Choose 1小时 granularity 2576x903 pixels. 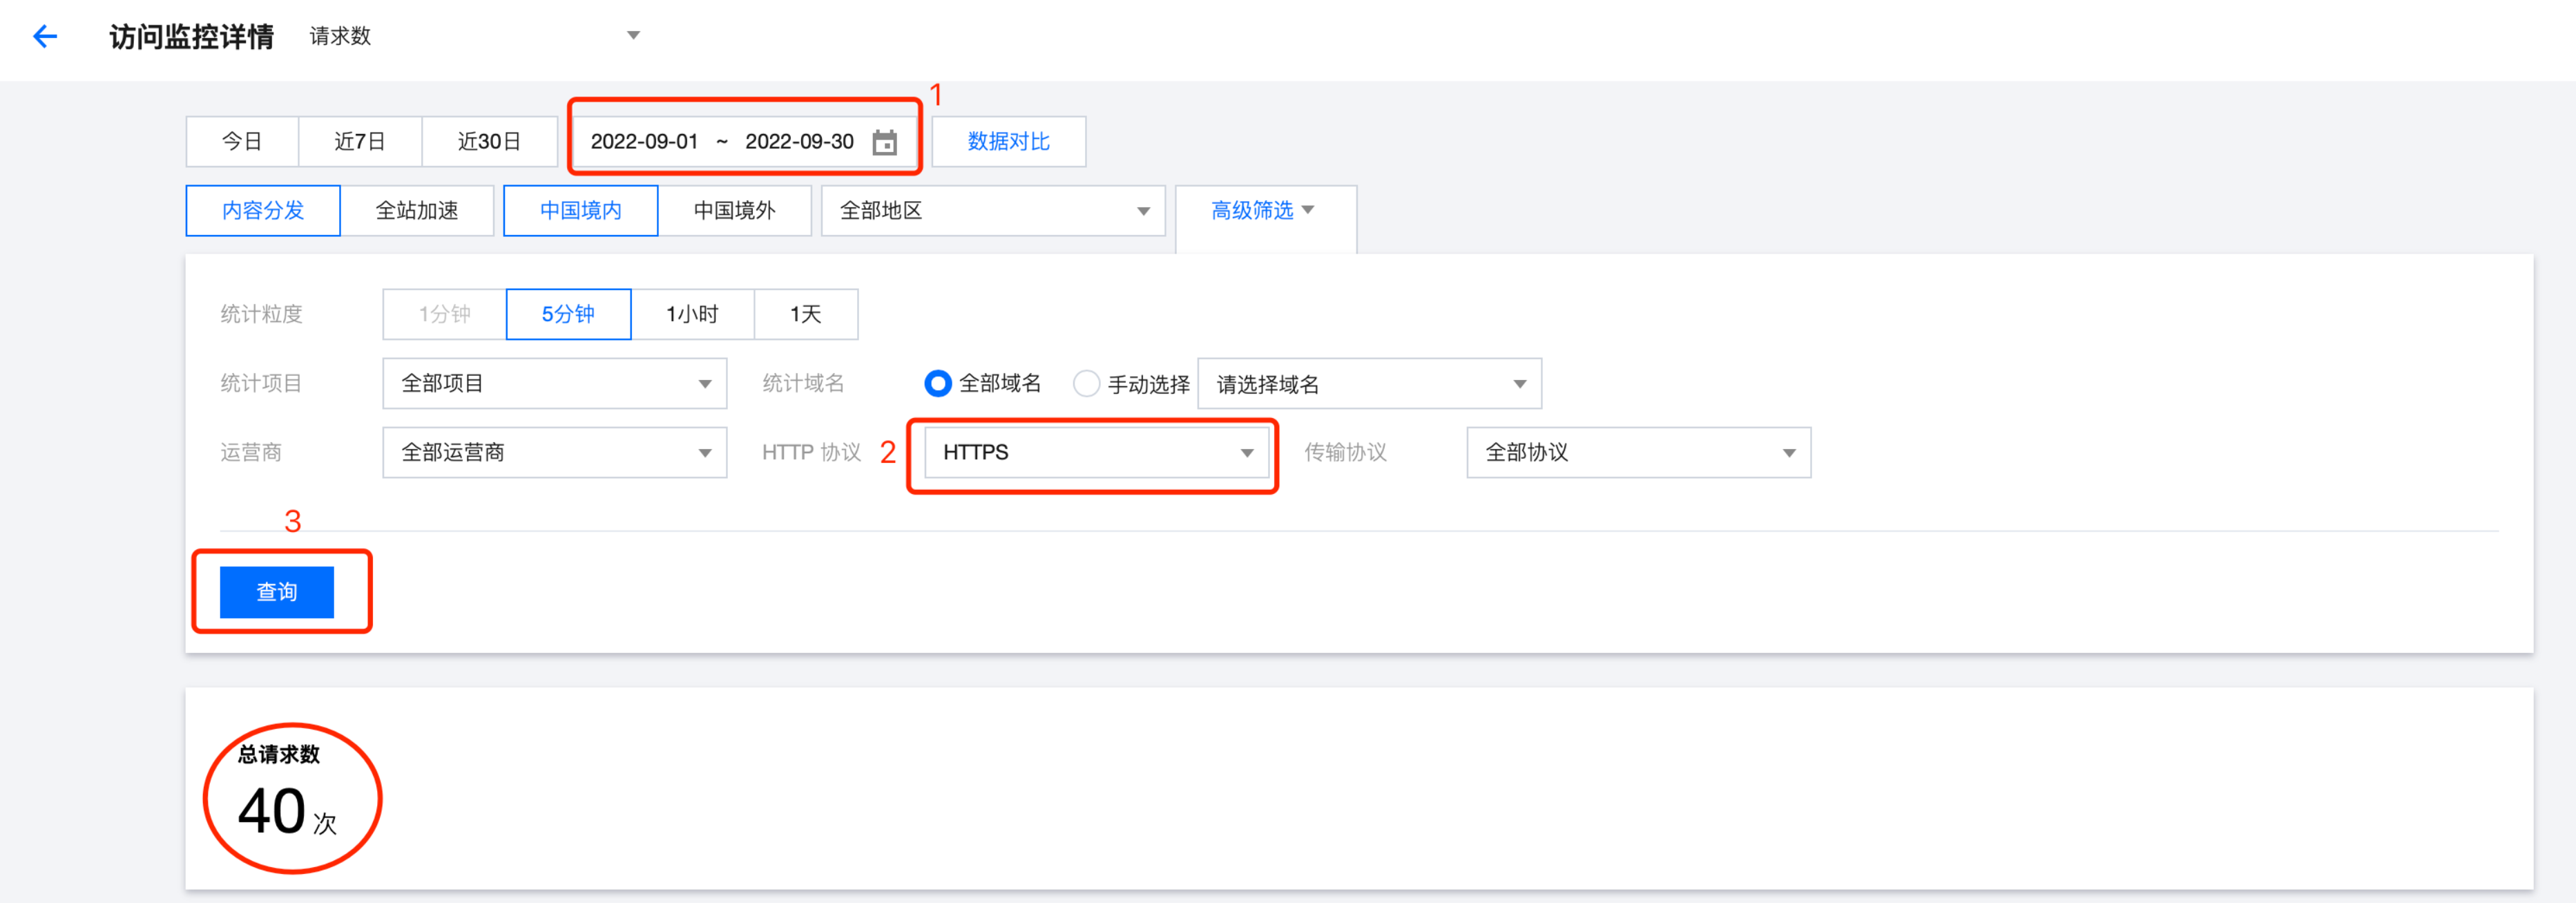[692, 315]
